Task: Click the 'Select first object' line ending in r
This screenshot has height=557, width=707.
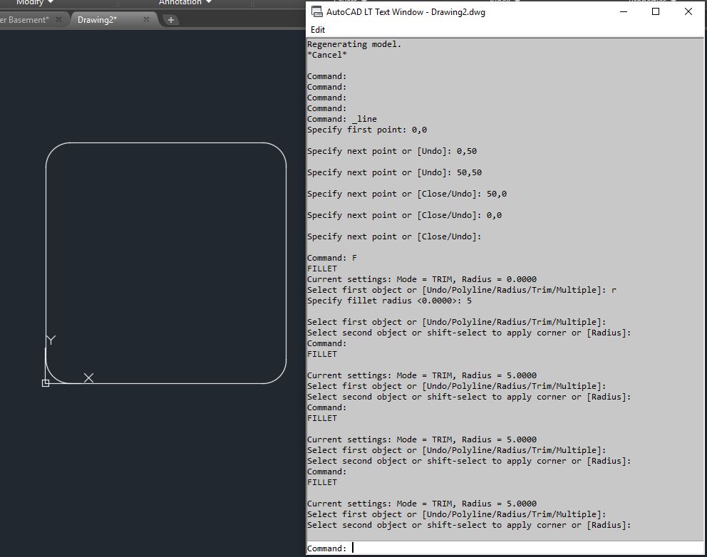Action: click(461, 290)
